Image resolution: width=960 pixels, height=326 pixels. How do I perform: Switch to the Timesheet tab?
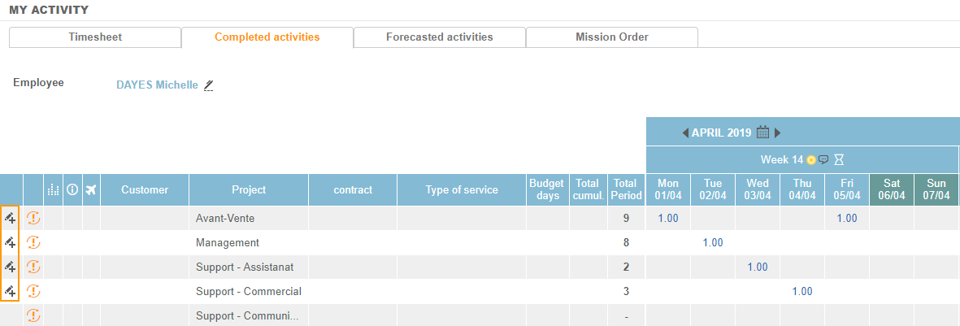coord(95,37)
